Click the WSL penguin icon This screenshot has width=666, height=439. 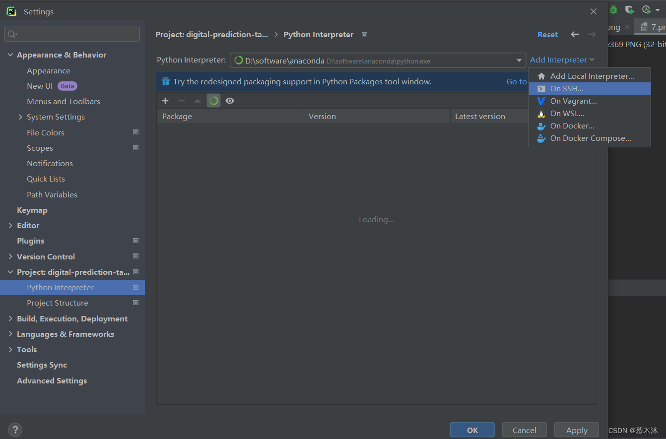click(541, 114)
